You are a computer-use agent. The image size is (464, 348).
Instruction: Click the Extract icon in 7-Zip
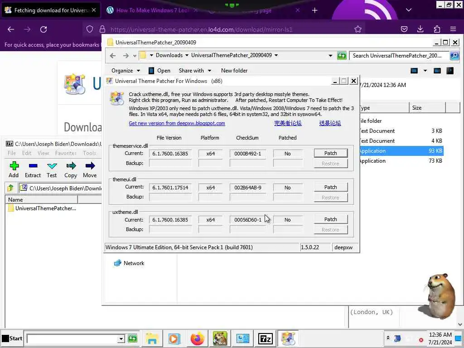point(33,169)
